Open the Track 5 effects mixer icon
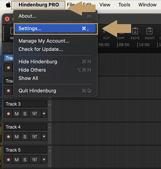Viewport: 161px width, 169px height. point(35,160)
